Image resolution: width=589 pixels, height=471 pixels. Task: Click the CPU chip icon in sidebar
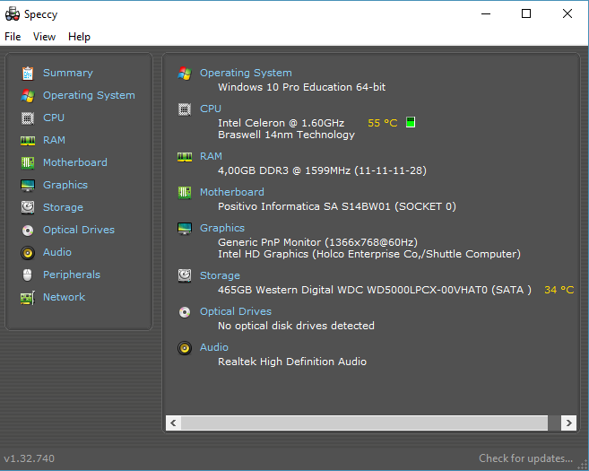coord(28,118)
